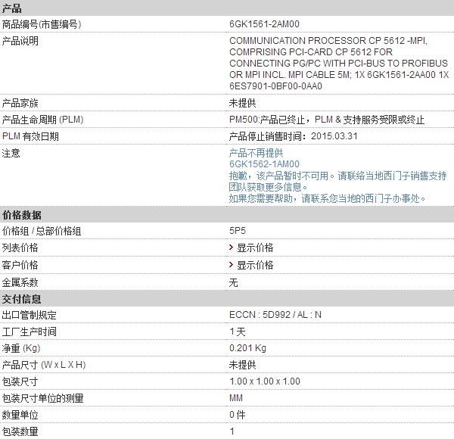This screenshot has width=454, height=439.
Task: Click the description line COMMUNICATION PROCESSOR CP 5612 -MPI
Action: (x=328, y=41)
